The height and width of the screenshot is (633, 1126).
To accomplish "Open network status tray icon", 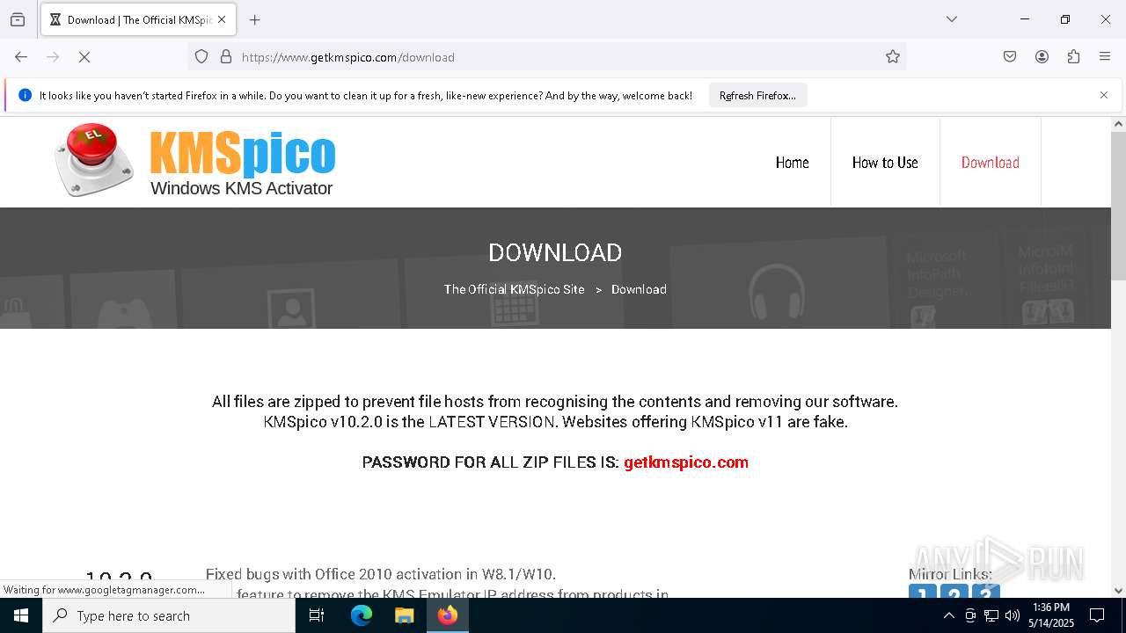I will [x=991, y=615].
